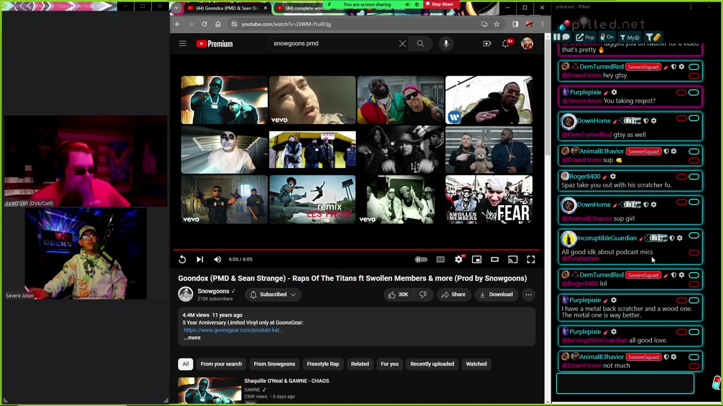Open the Pilled window three-dot menu
This screenshot has width=723, height=406.
(690, 7)
